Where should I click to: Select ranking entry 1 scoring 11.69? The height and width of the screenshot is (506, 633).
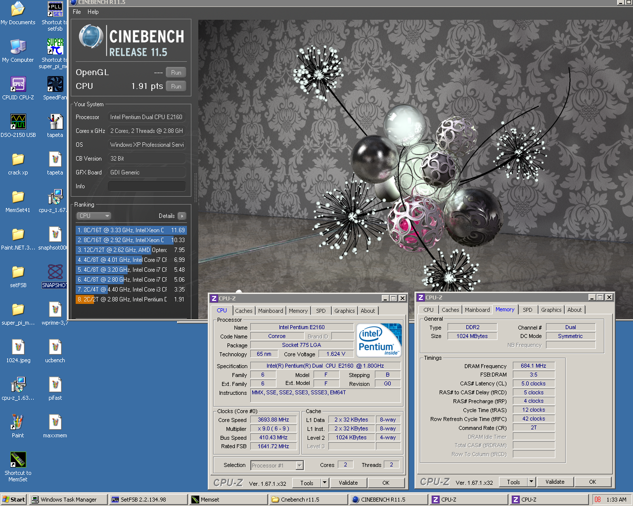(x=131, y=230)
